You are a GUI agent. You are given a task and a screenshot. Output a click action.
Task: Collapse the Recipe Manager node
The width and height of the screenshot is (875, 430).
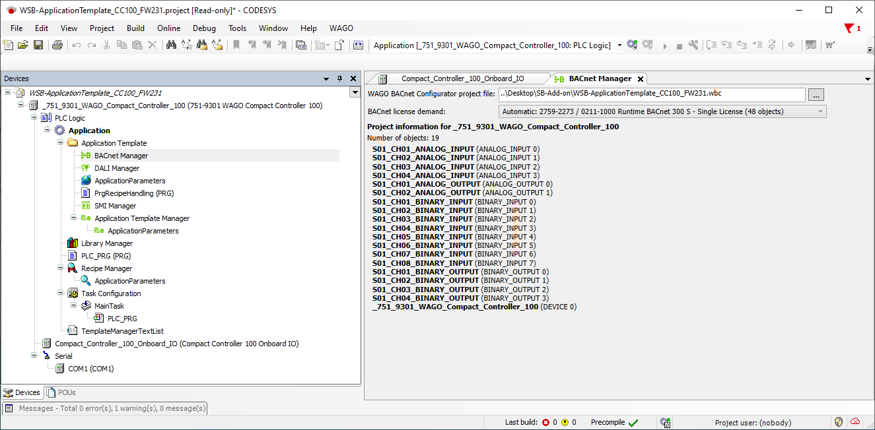click(x=61, y=268)
